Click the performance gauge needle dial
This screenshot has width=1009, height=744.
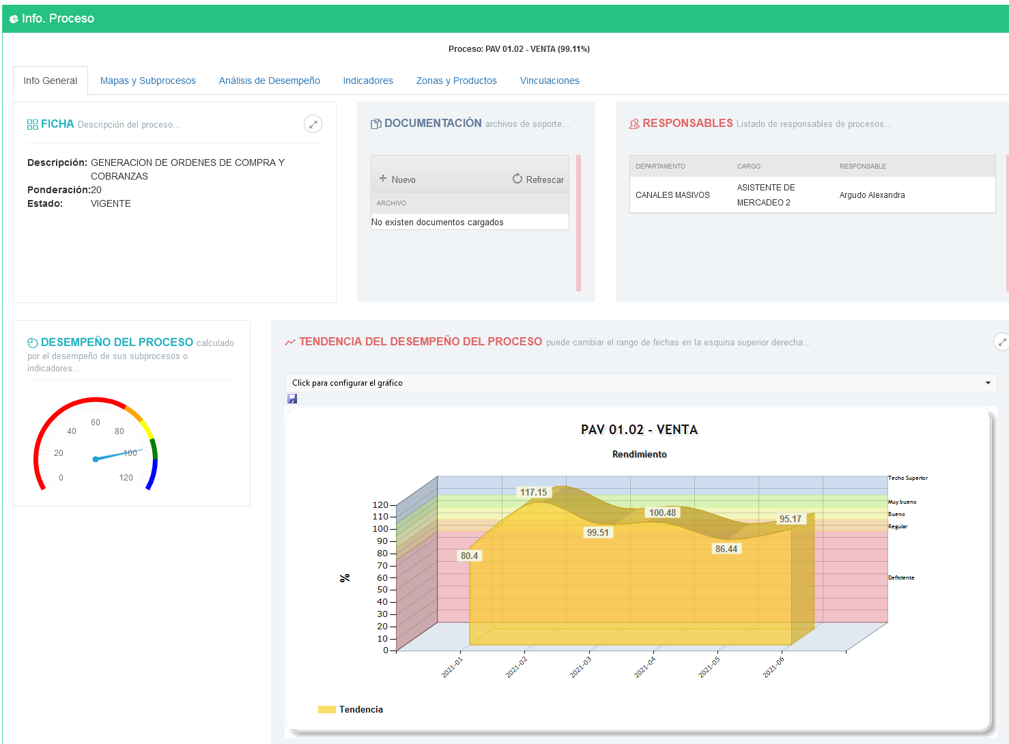point(96,444)
